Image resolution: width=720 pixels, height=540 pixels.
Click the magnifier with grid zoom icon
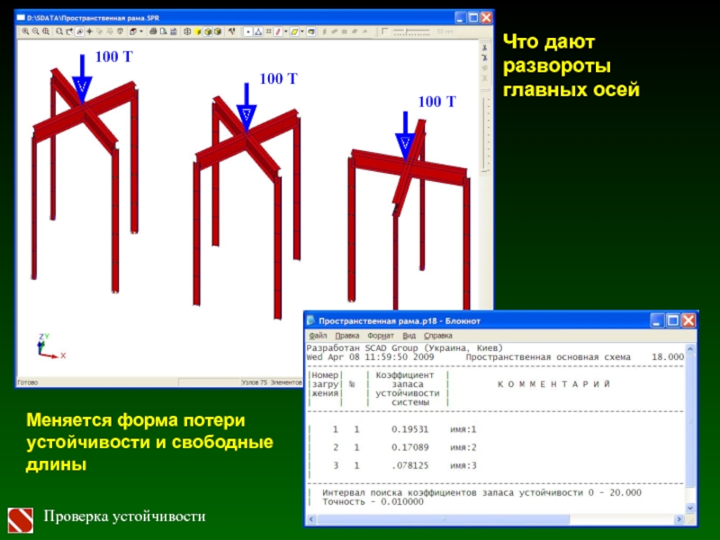coord(46,31)
